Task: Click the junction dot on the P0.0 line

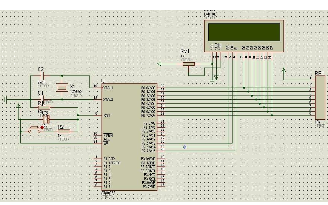Action: (244, 88)
